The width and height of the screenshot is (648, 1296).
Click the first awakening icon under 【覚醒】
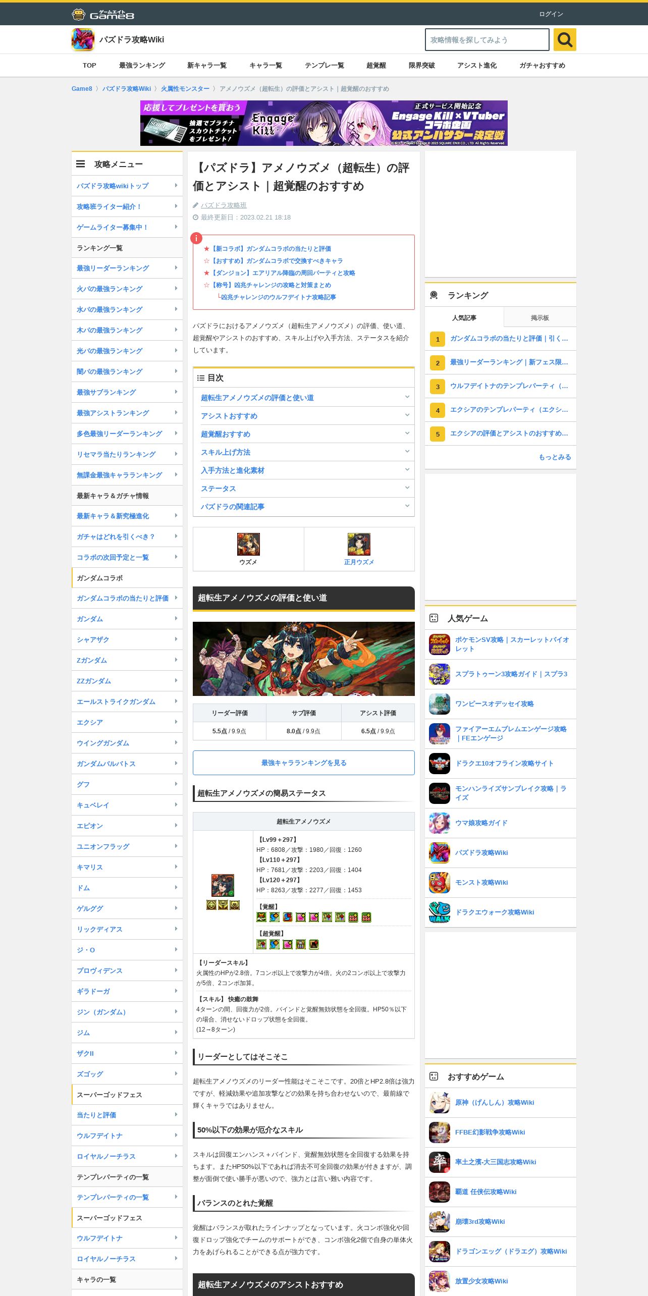[261, 917]
